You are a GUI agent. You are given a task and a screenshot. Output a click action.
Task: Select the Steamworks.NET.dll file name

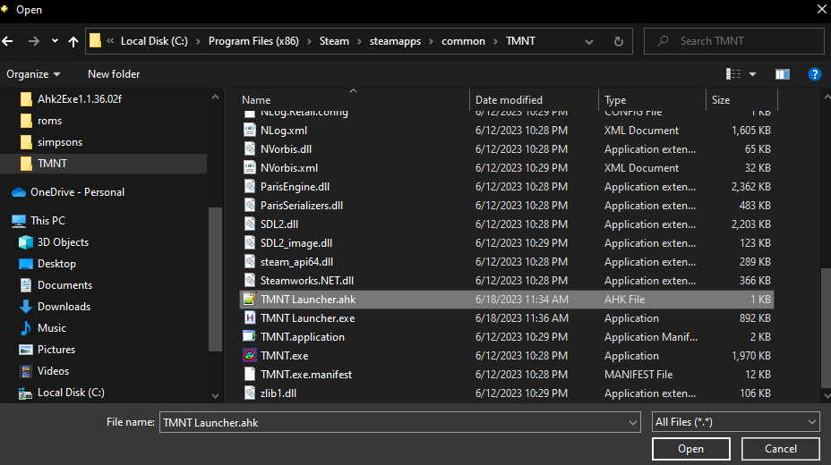coord(307,281)
